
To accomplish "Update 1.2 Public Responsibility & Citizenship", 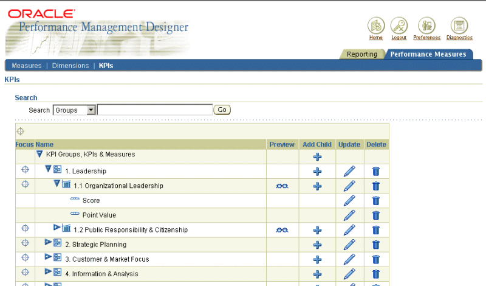I will click(349, 230).
